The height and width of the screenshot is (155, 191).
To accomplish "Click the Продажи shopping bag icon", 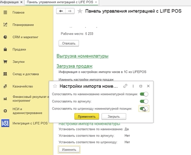I will pyautogui.click(x=5, y=49).
